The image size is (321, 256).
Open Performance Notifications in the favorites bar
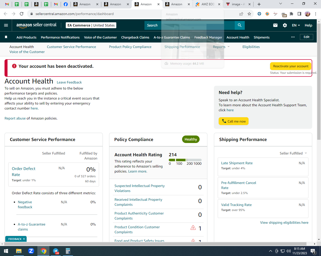pos(60,37)
